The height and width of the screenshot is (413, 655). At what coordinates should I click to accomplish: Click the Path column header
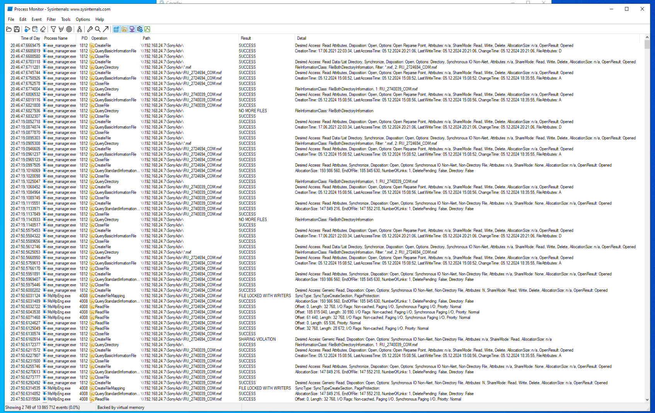189,38
